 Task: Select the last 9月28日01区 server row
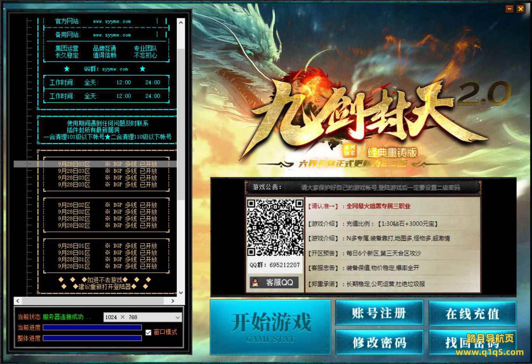[x=107, y=266]
